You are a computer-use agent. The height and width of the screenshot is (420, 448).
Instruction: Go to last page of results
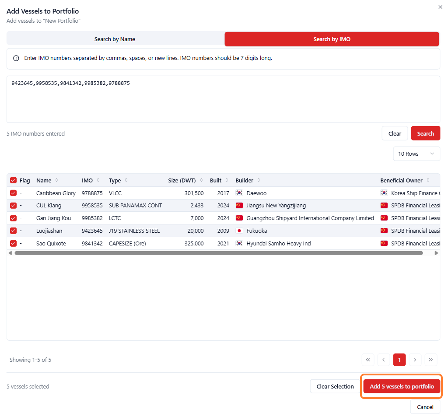[x=431, y=360]
